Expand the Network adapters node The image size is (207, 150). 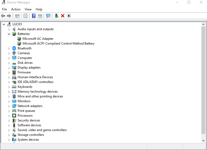[x=9, y=106]
